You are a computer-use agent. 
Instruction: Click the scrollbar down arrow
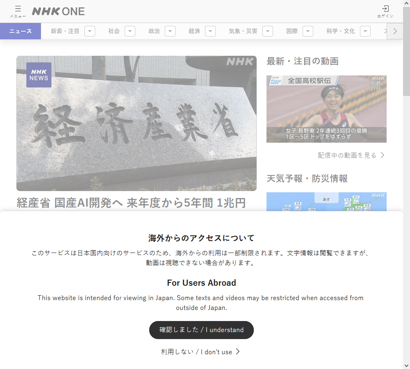click(406, 365)
